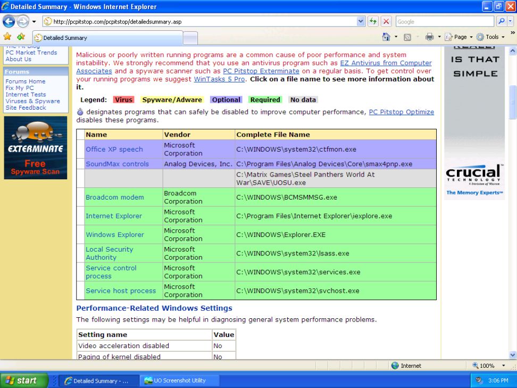Open the Internet Tests link
The height and width of the screenshot is (388, 517).
[26, 94]
